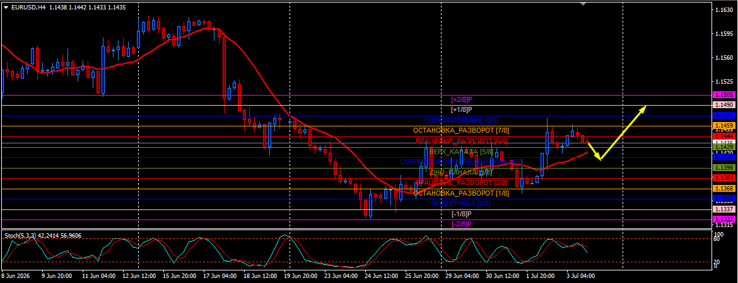This screenshot has height=283, width=738.
Task: Click the 30 Jun 12:00 time label
Action: [503, 276]
